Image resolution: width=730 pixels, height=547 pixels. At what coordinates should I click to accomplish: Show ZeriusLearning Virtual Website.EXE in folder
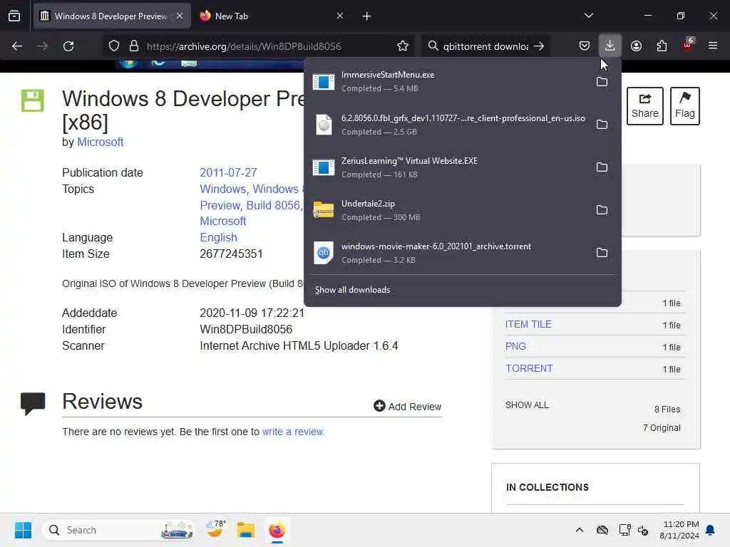click(x=602, y=167)
